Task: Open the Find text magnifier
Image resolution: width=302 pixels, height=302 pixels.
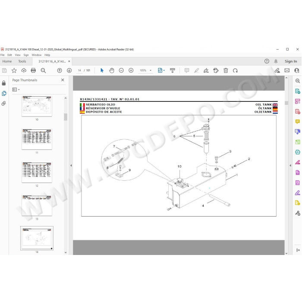Action: click(x=43, y=70)
